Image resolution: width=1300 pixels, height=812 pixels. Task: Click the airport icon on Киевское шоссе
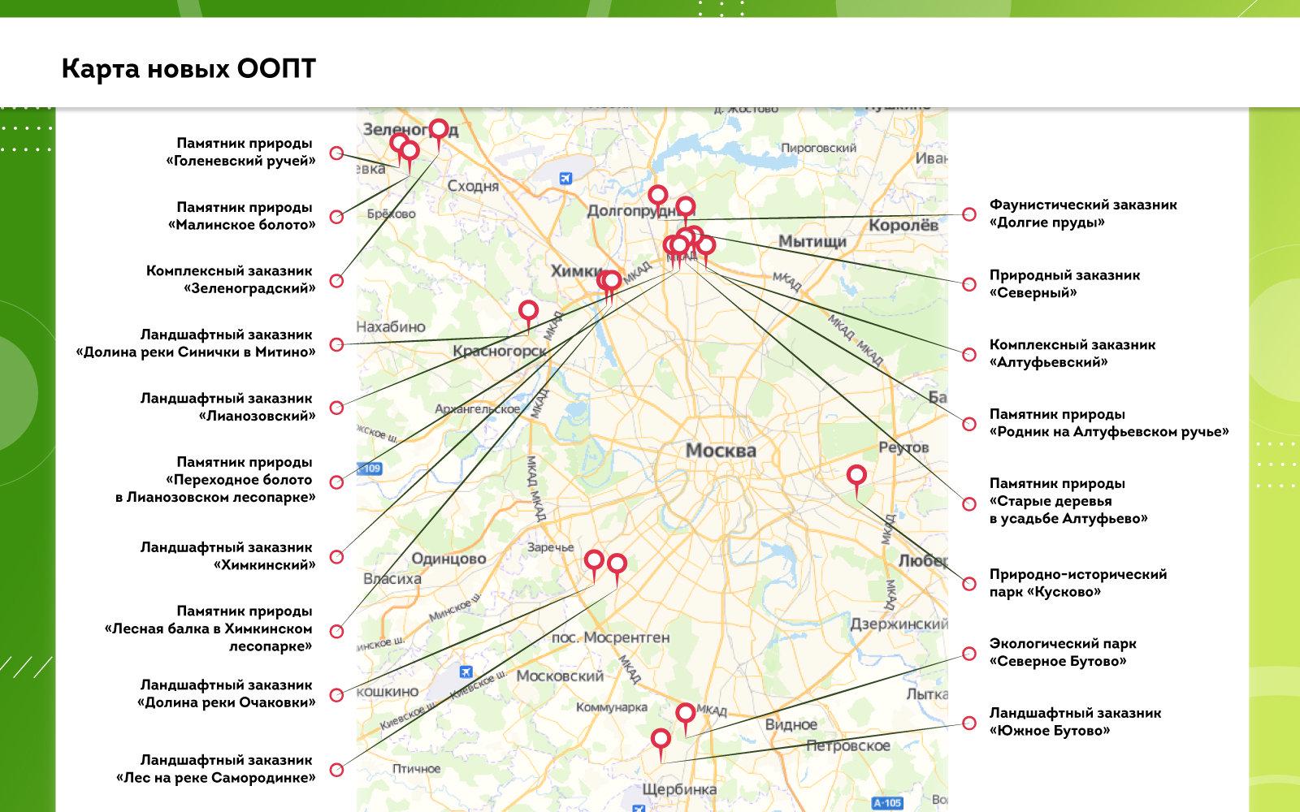pyautogui.click(x=466, y=672)
